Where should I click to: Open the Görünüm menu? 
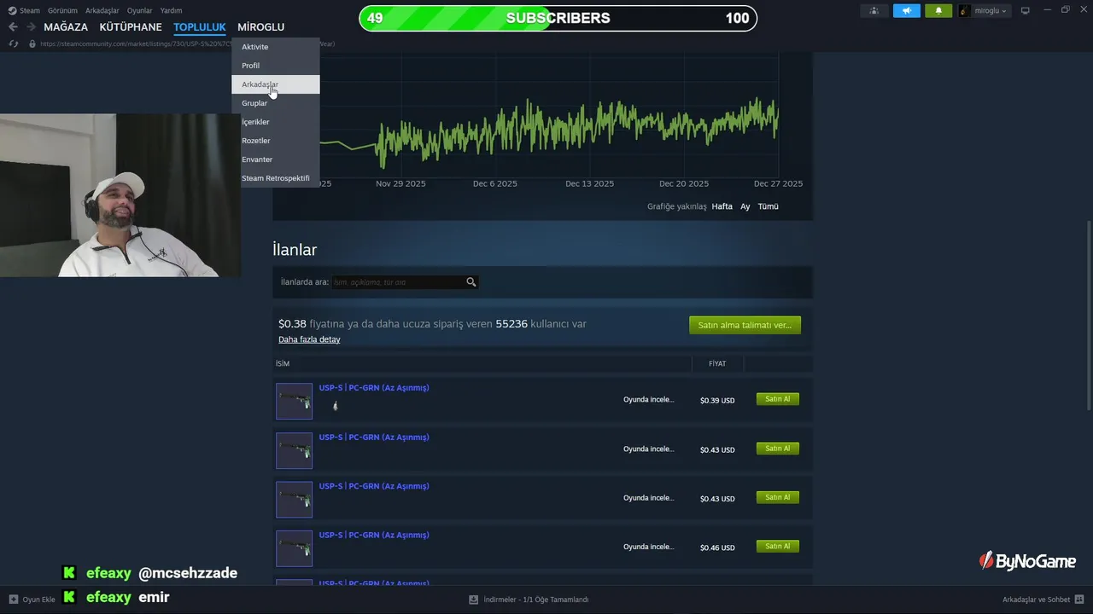coord(62,10)
